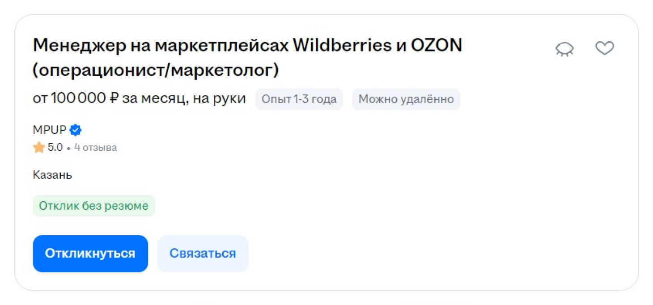Screen dimensions: 653x305
Task: Click empty area of the vacancy card
Action: click(x=403, y=201)
